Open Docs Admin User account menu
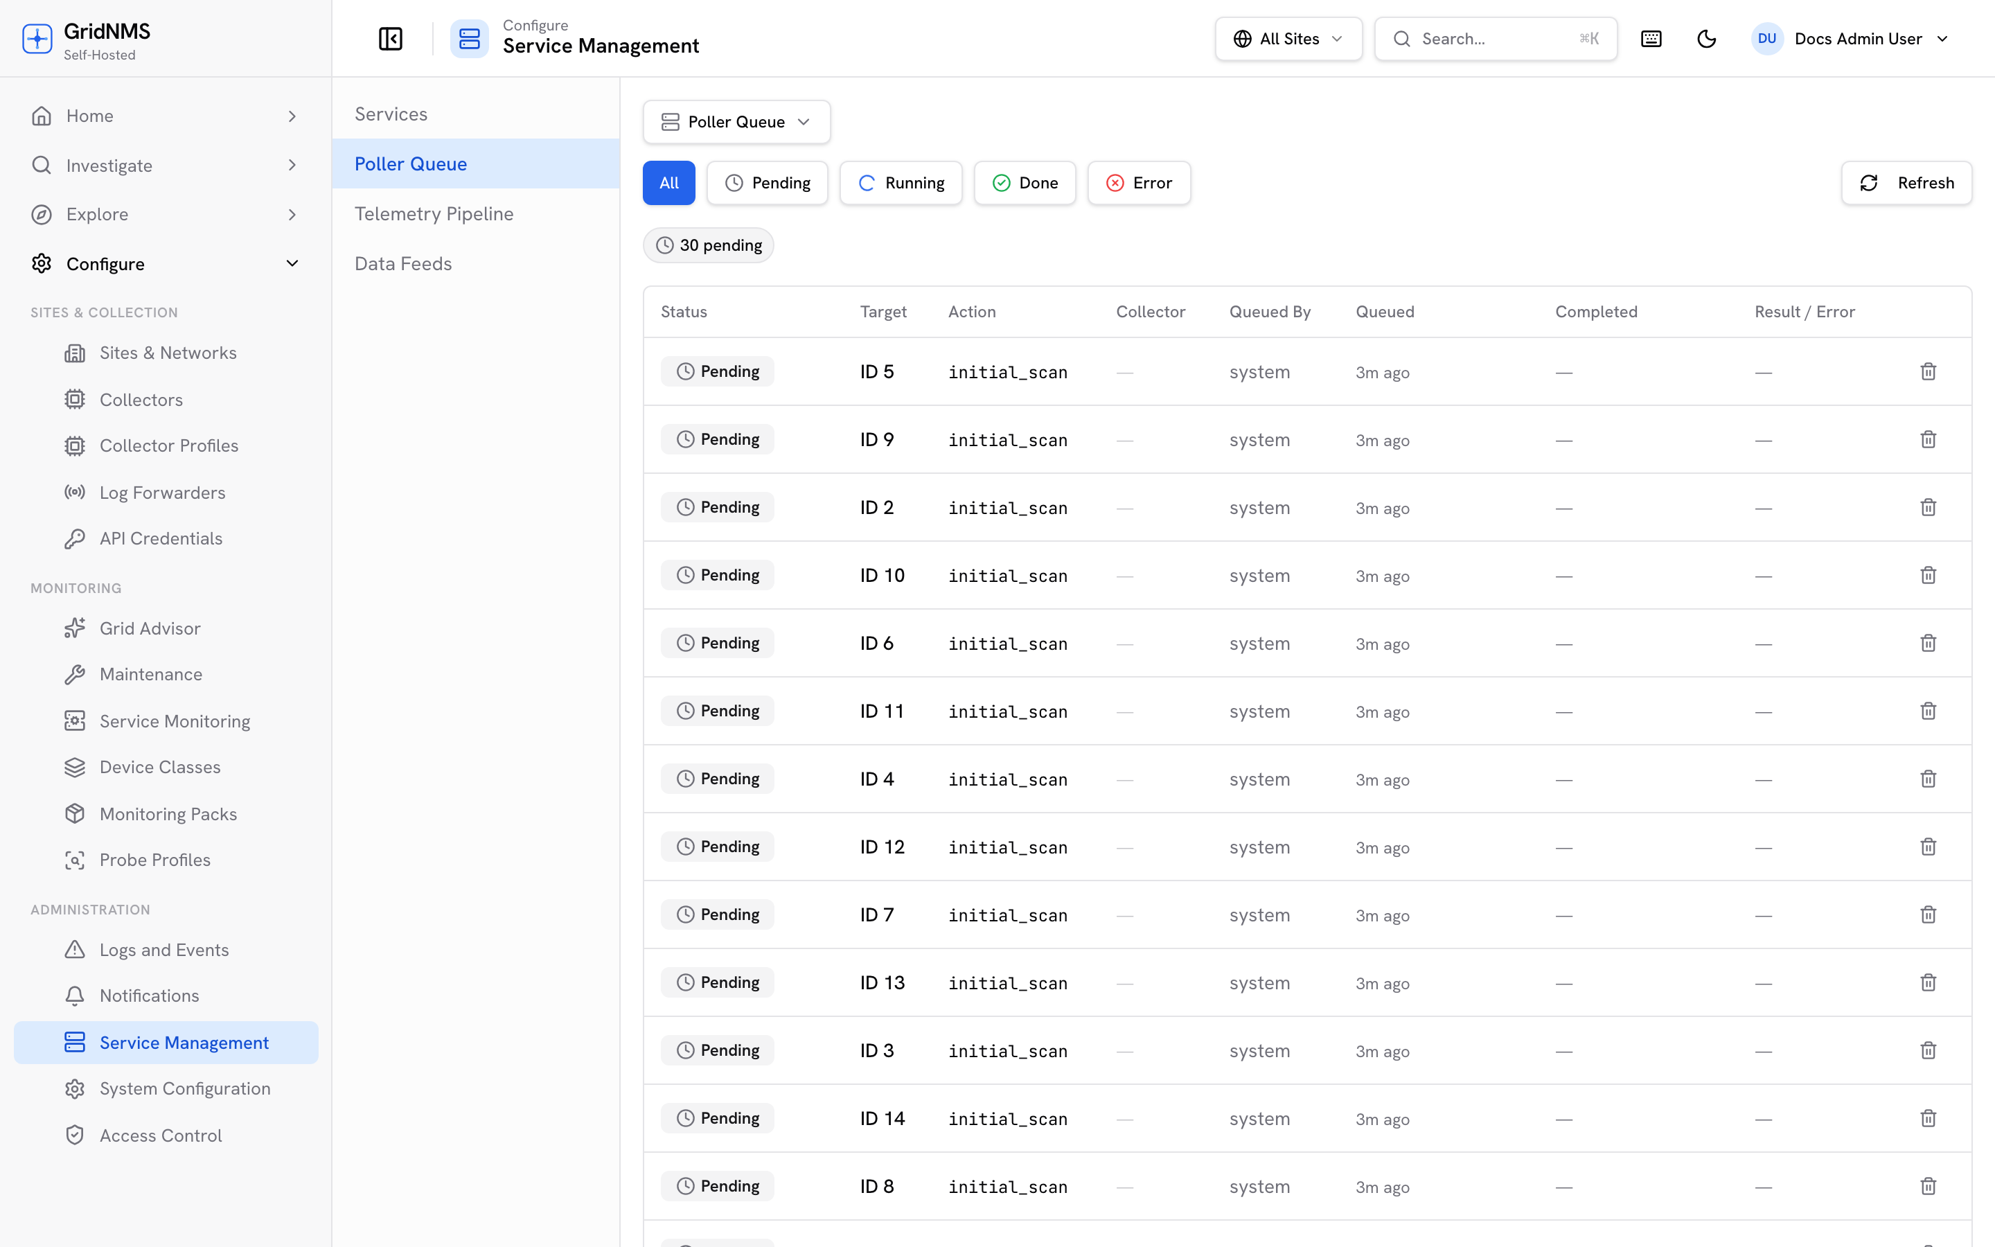Viewport: 1995px width, 1247px height. tap(1851, 39)
